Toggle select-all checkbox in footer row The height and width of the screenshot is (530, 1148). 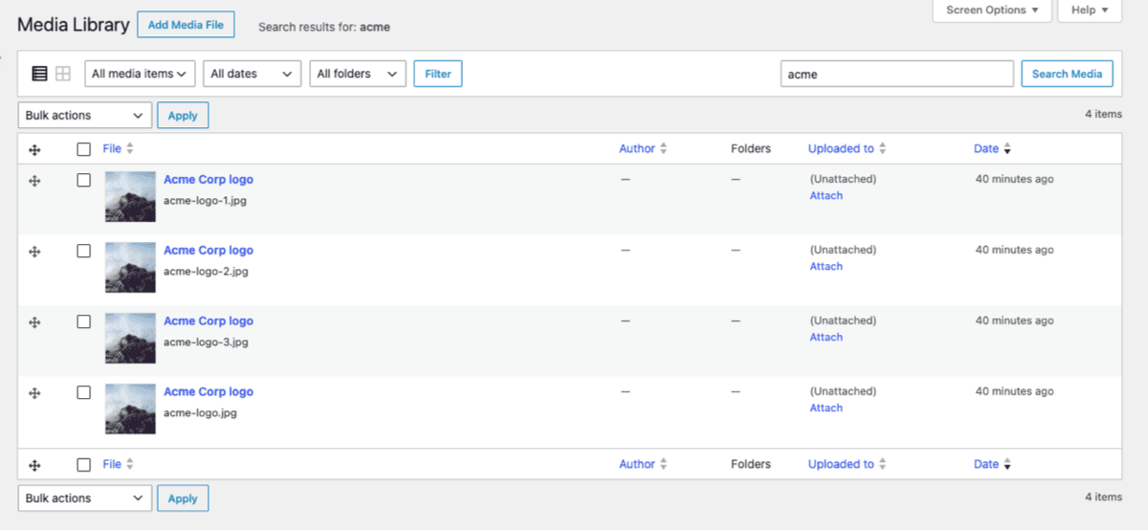coord(84,465)
